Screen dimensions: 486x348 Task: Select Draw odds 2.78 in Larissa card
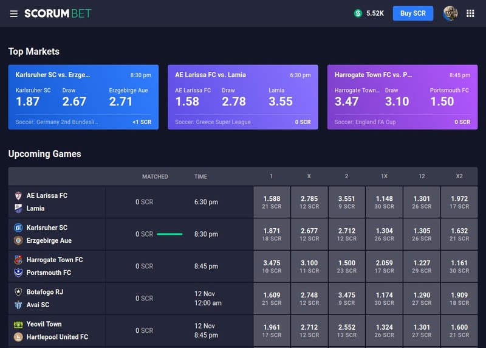pyautogui.click(x=234, y=102)
